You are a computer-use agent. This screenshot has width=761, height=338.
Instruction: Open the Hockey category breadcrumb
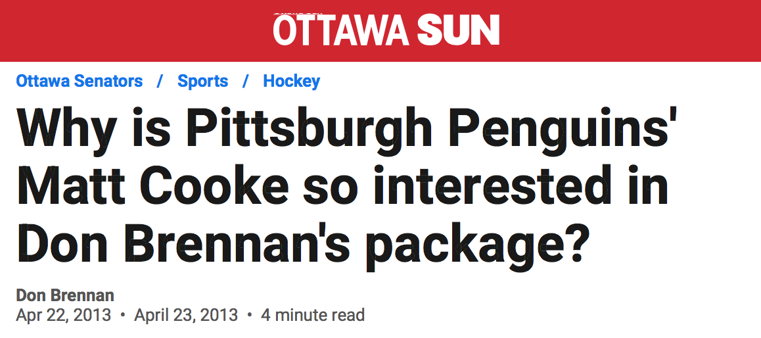click(292, 82)
